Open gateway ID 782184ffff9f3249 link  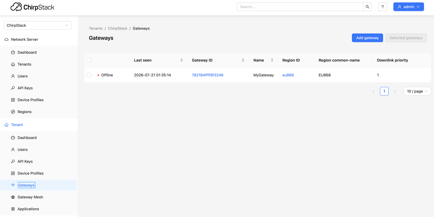click(x=207, y=75)
